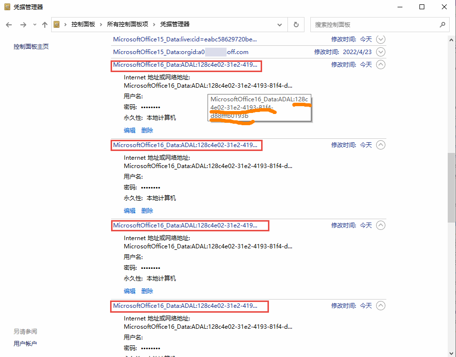
Task: Expand the credential dated 2022/4/23
Action: (380, 52)
